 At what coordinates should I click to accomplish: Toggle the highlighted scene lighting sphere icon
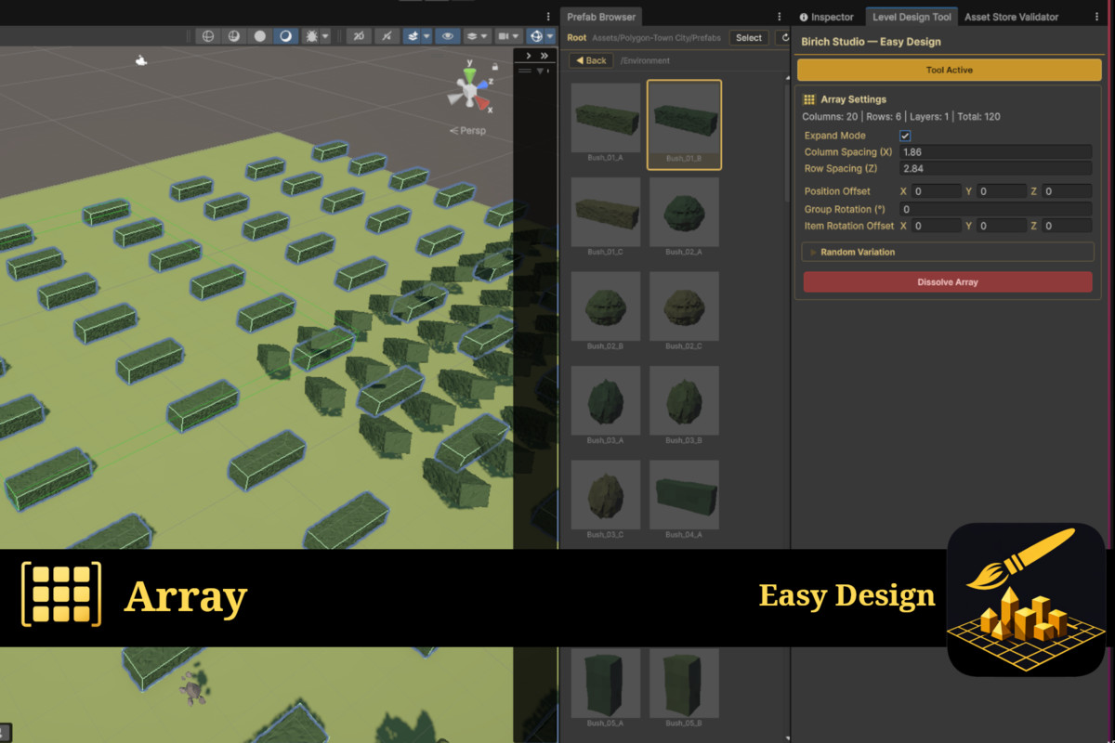point(285,36)
